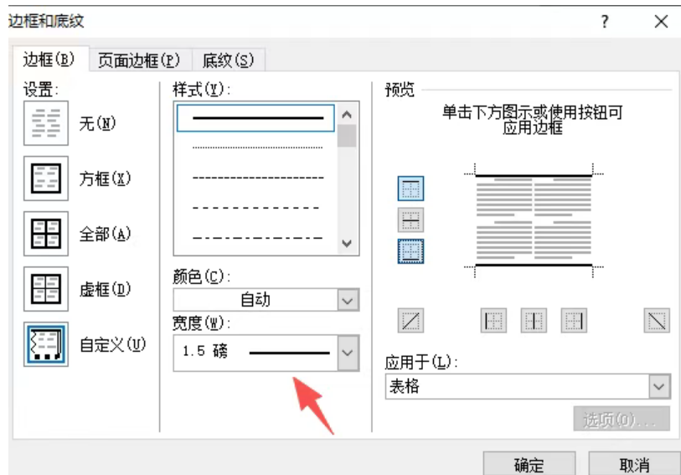The width and height of the screenshot is (681, 475).
Task: Select the dotted line style
Action: pyautogui.click(x=257, y=147)
